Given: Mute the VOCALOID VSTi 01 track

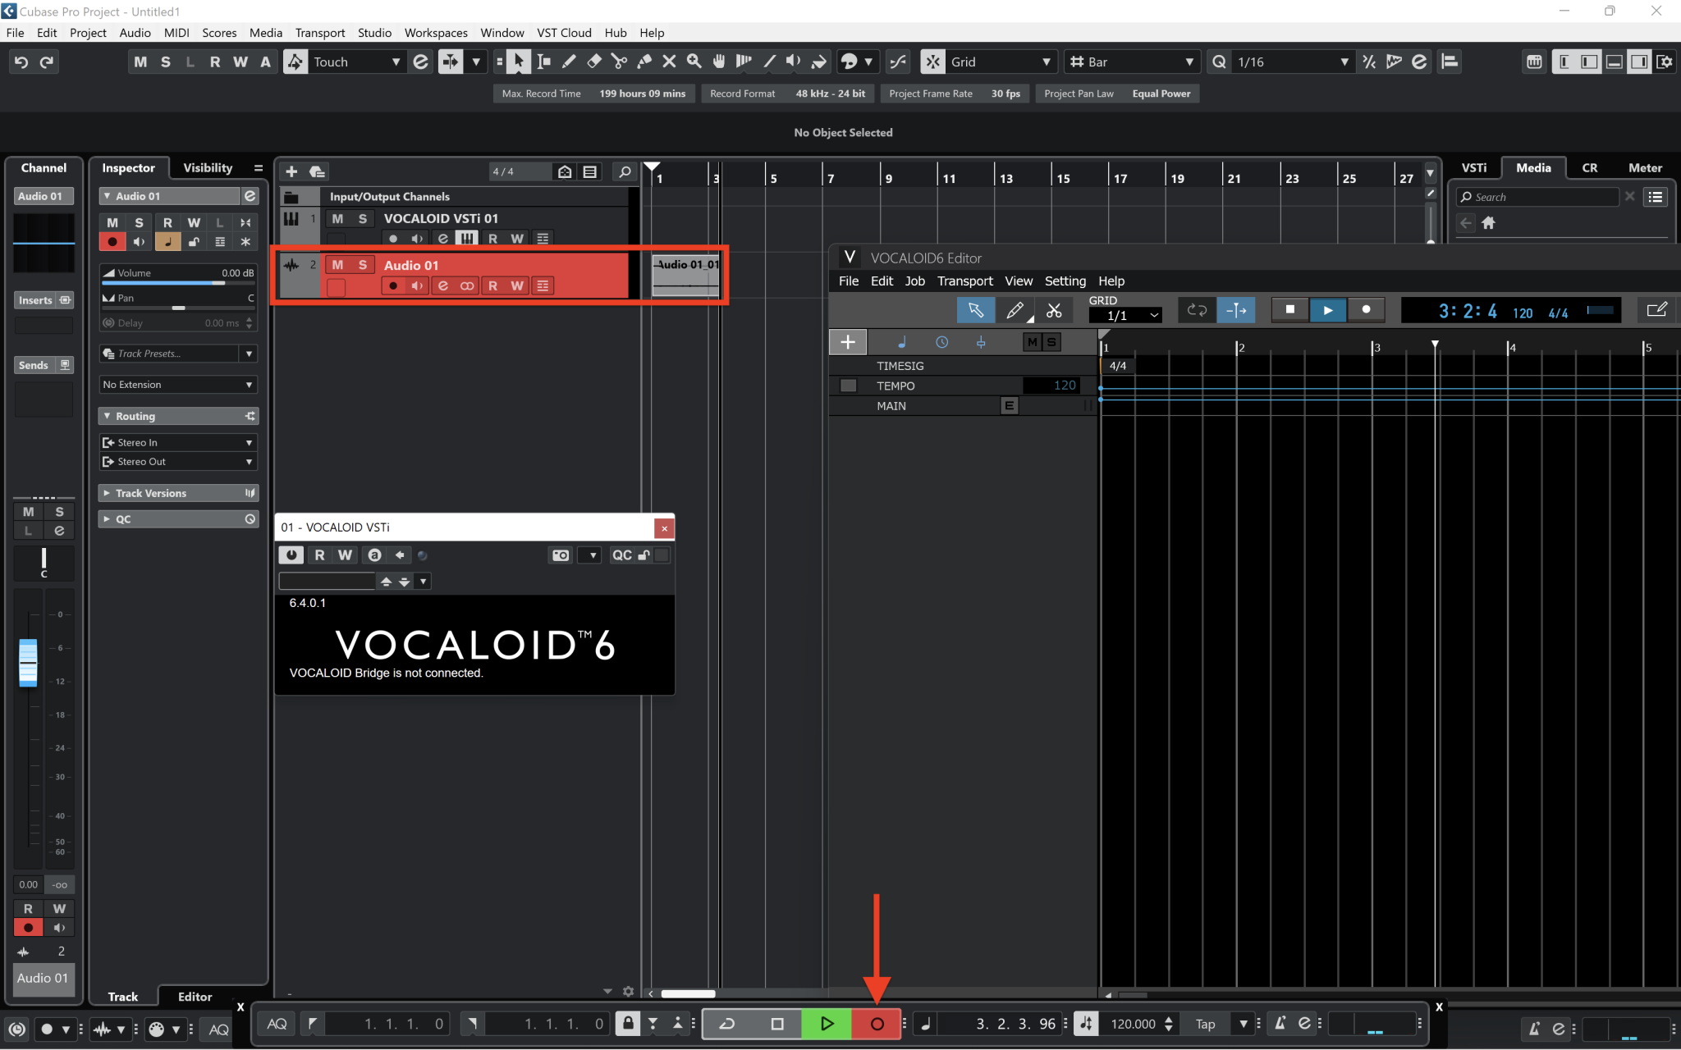Looking at the screenshot, I should pos(335,218).
